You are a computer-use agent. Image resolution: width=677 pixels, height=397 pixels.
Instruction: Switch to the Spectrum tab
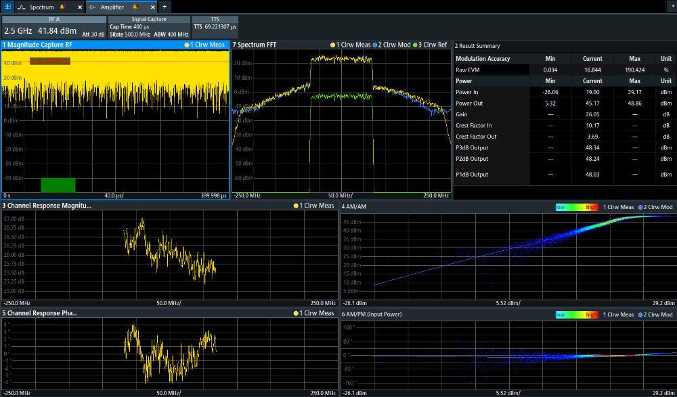[42, 7]
